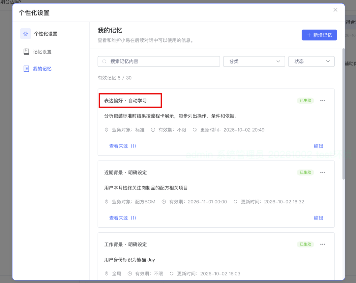Viewport: 356px width, 283px height.
Task: Open more options for the 表达偏好 memory
Action: pyautogui.click(x=322, y=100)
